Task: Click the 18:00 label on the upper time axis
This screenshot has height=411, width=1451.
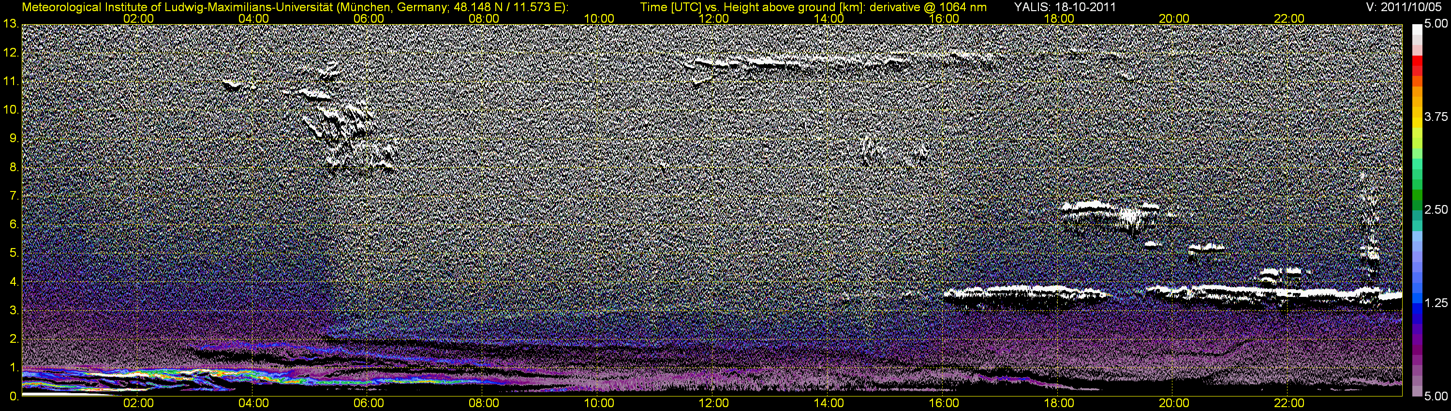Action: click(x=1059, y=18)
